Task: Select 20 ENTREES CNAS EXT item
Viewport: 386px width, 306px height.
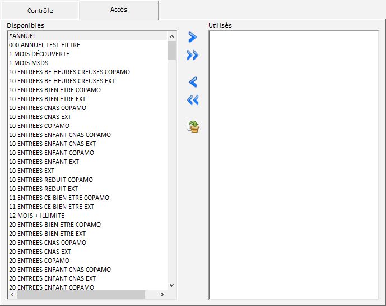Action: coord(40,252)
